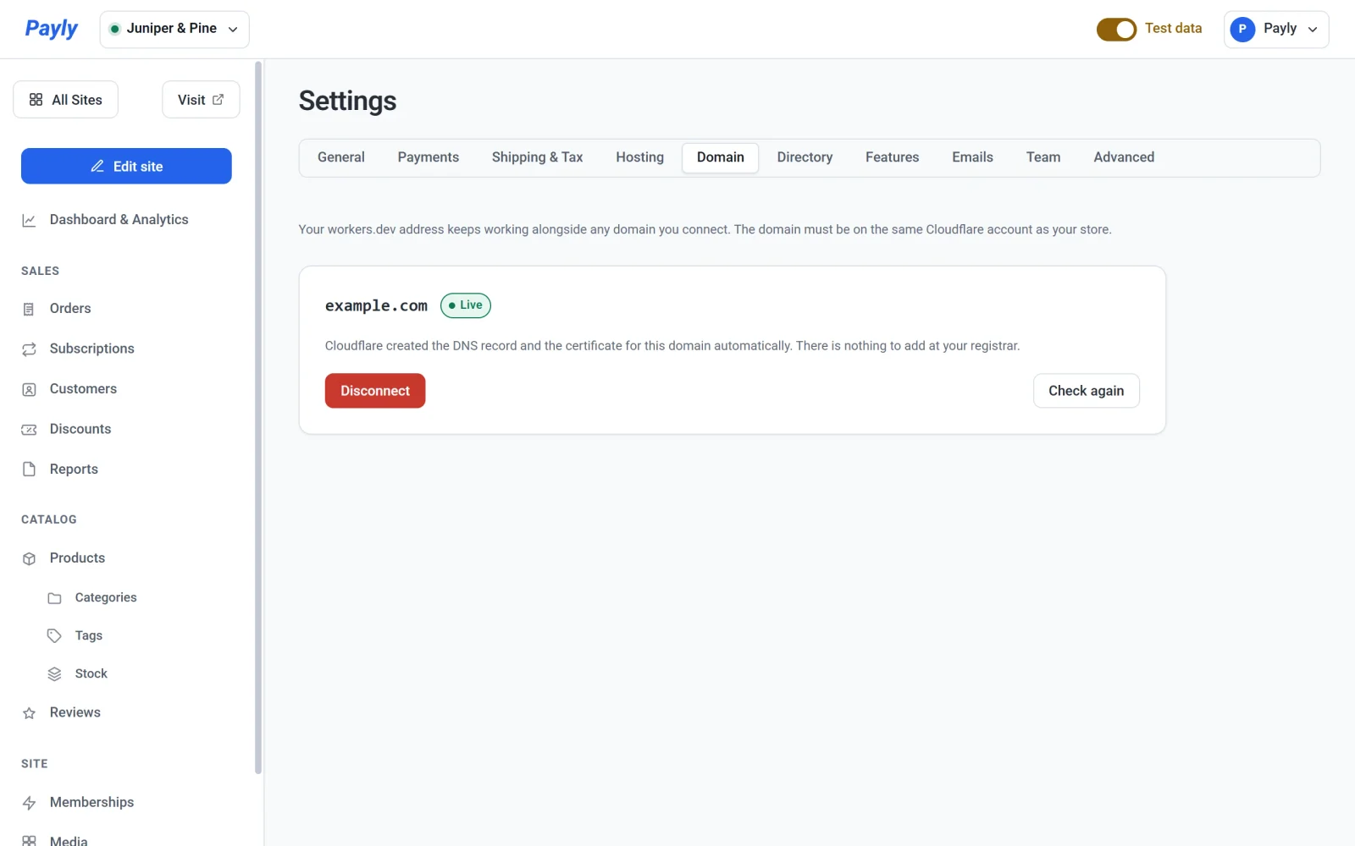The image size is (1355, 846).
Task: Toggle the Test data switch
Action: click(x=1116, y=29)
